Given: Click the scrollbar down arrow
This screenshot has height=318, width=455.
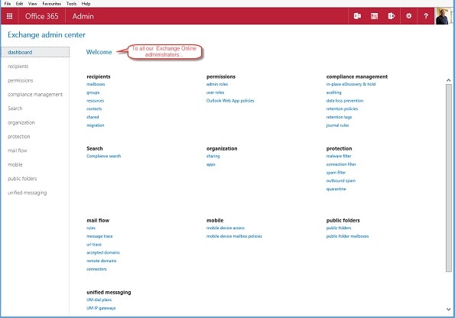Looking at the screenshot, I should click(x=449, y=310).
